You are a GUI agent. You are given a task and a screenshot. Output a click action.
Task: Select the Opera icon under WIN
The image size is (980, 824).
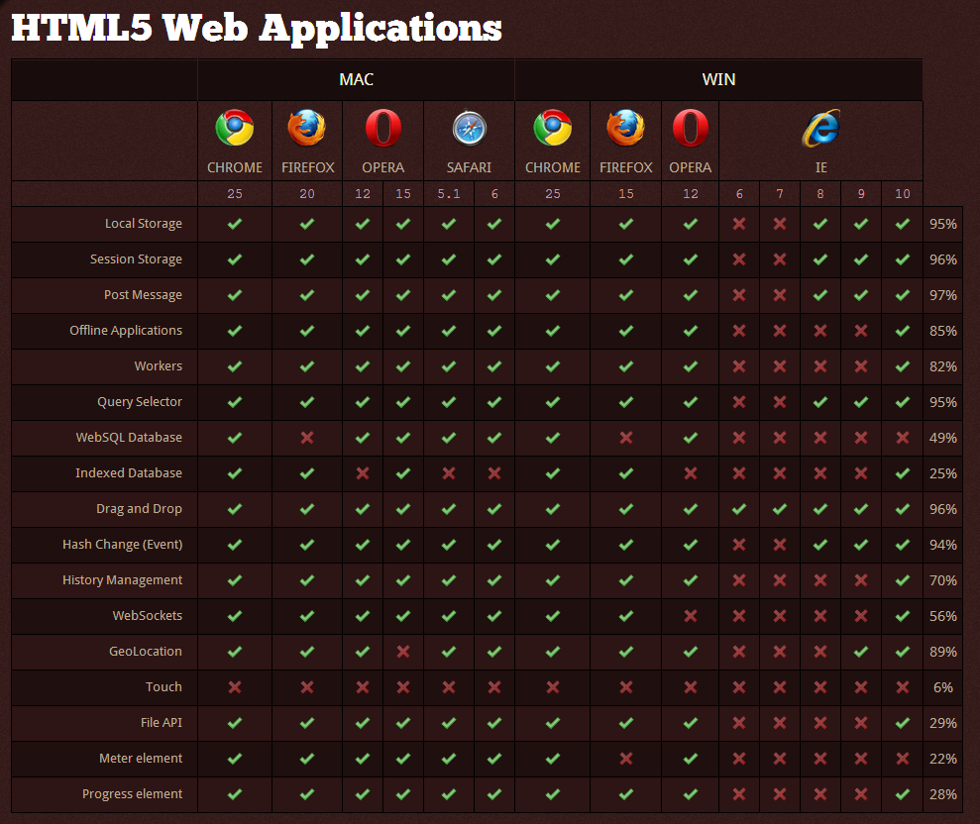[x=691, y=128]
